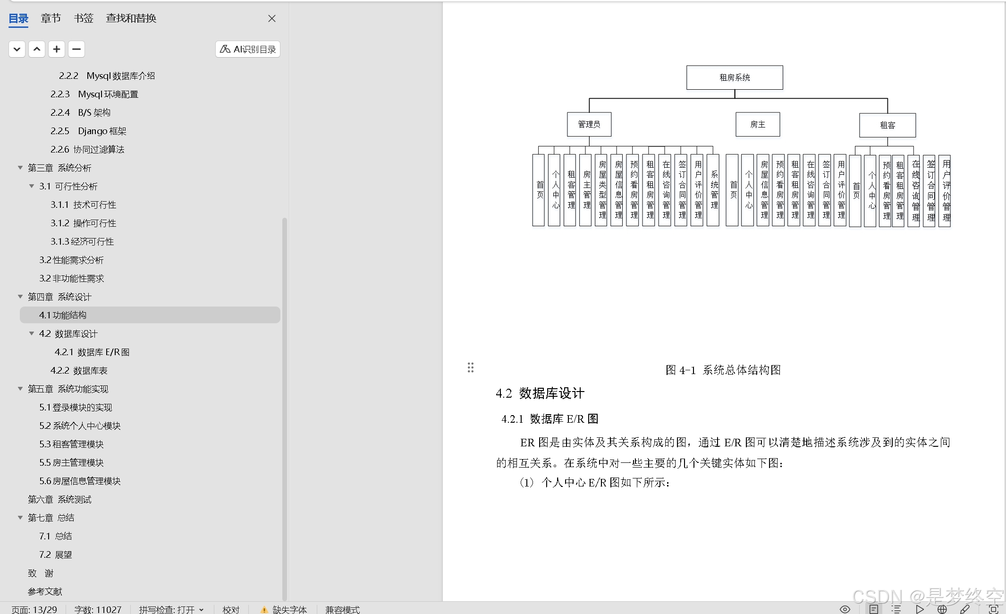The image size is (1006, 614).
Task: Click the plus button to promote heading level
Action: [x=57, y=49]
